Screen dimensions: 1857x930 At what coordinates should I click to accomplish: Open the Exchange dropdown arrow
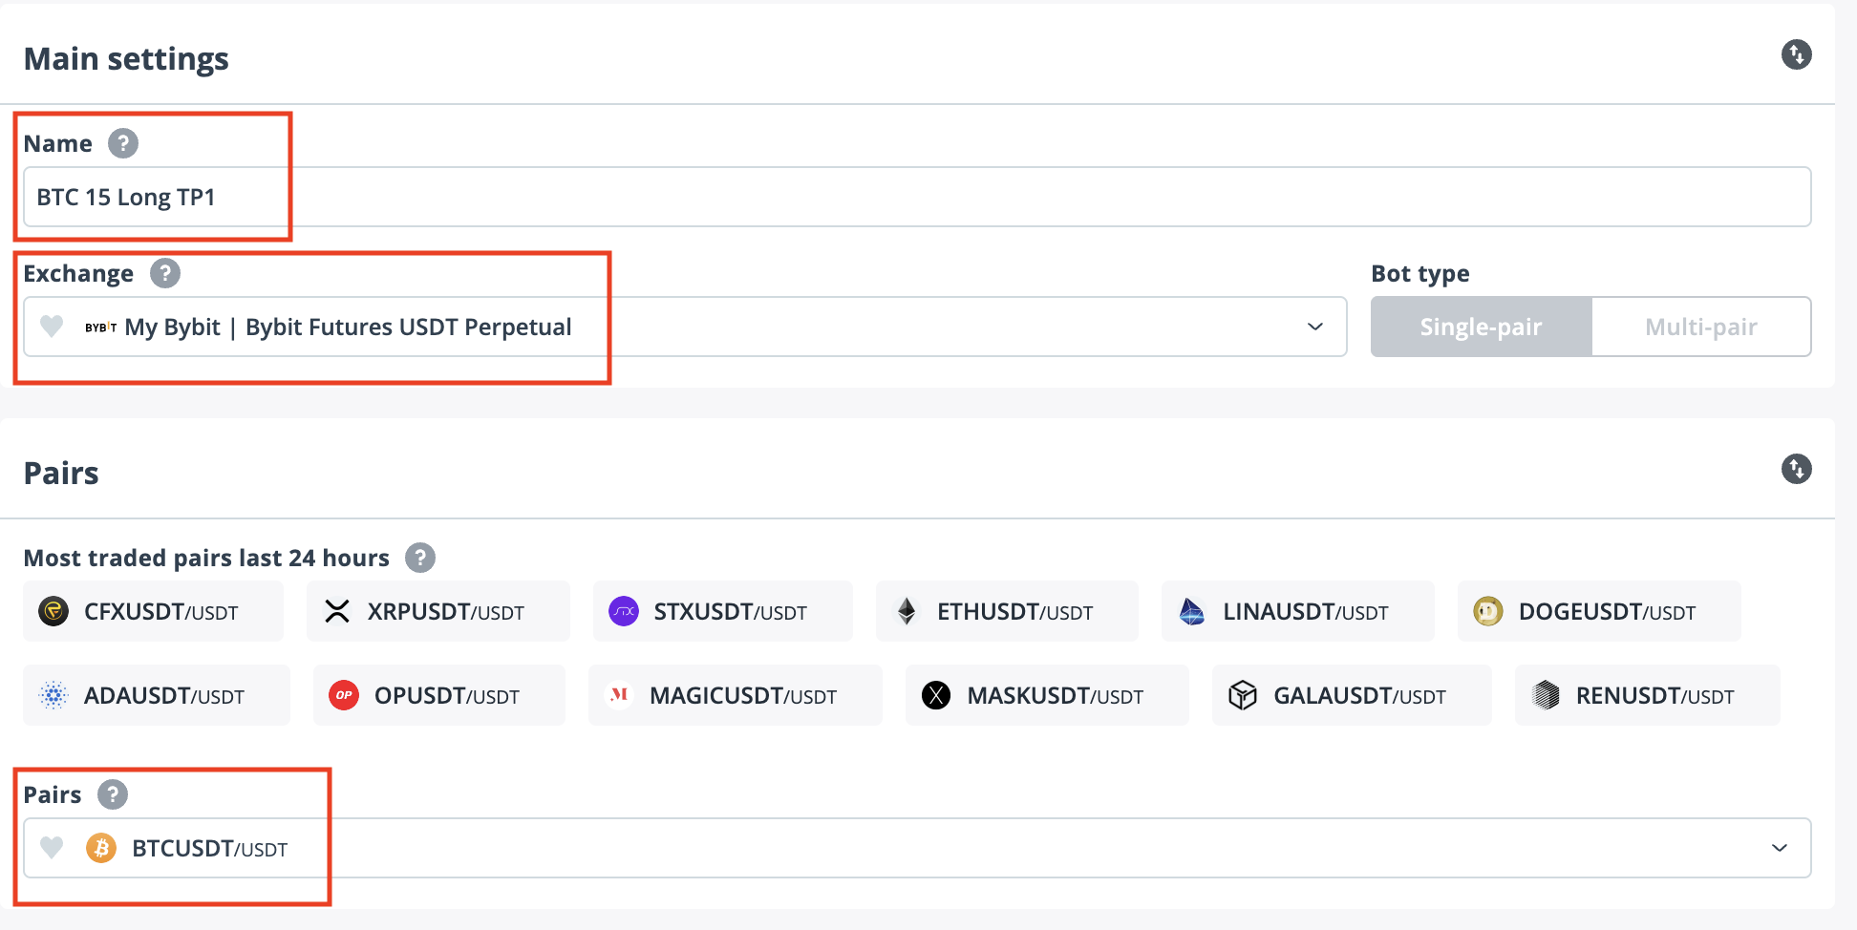[1315, 327]
